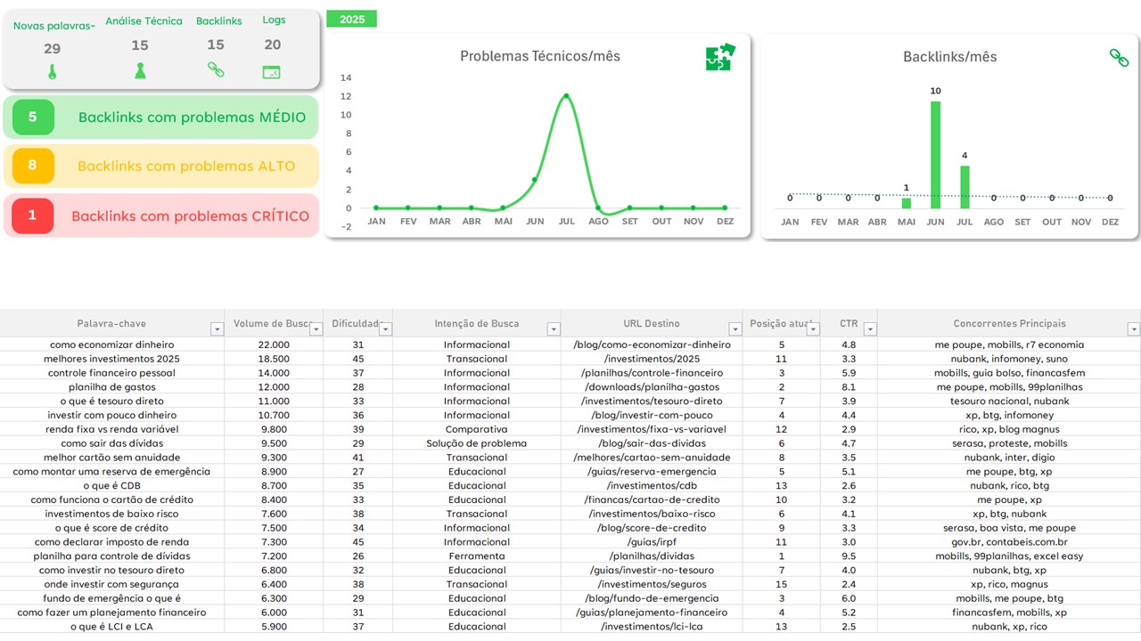This screenshot has width=1141, height=641.
Task: Open the Concorrentes Principais filter dropdown
Action: pos(1133,329)
